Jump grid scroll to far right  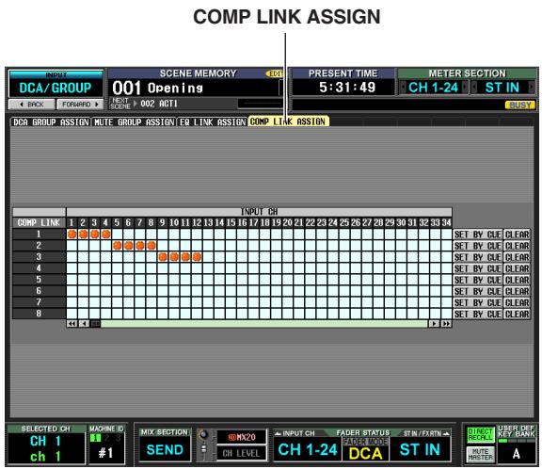click(x=446, y=324)
